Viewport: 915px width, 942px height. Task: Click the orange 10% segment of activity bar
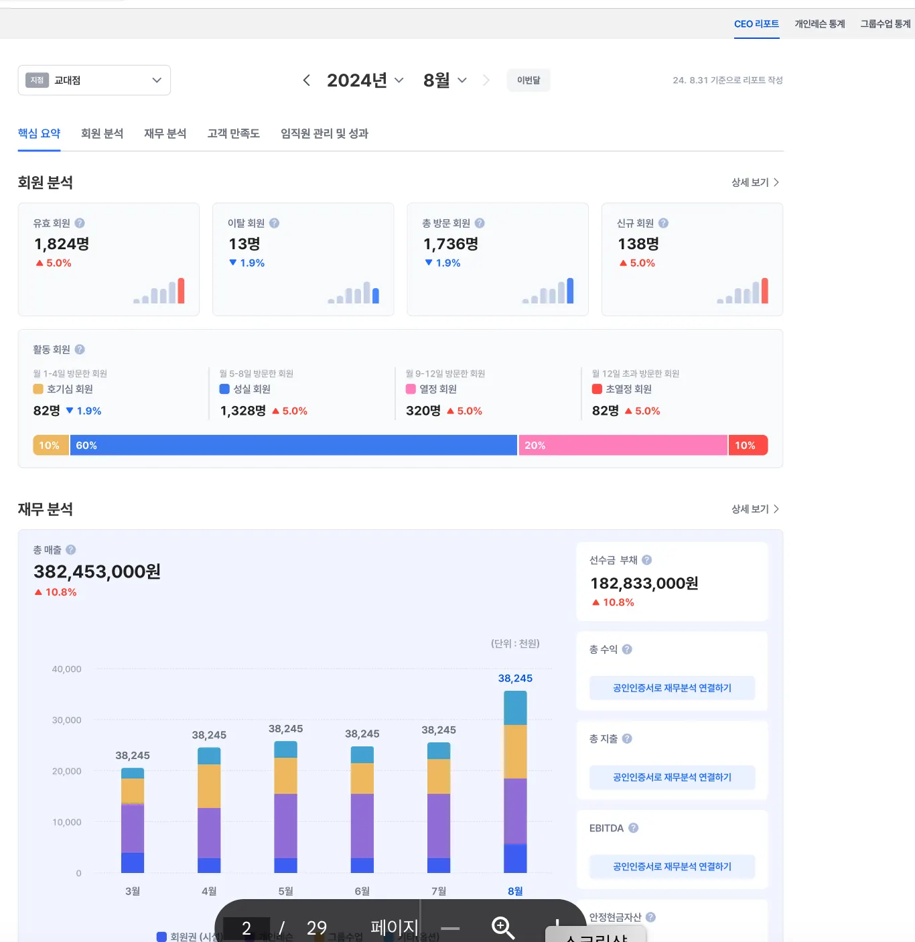pos(51,446)
